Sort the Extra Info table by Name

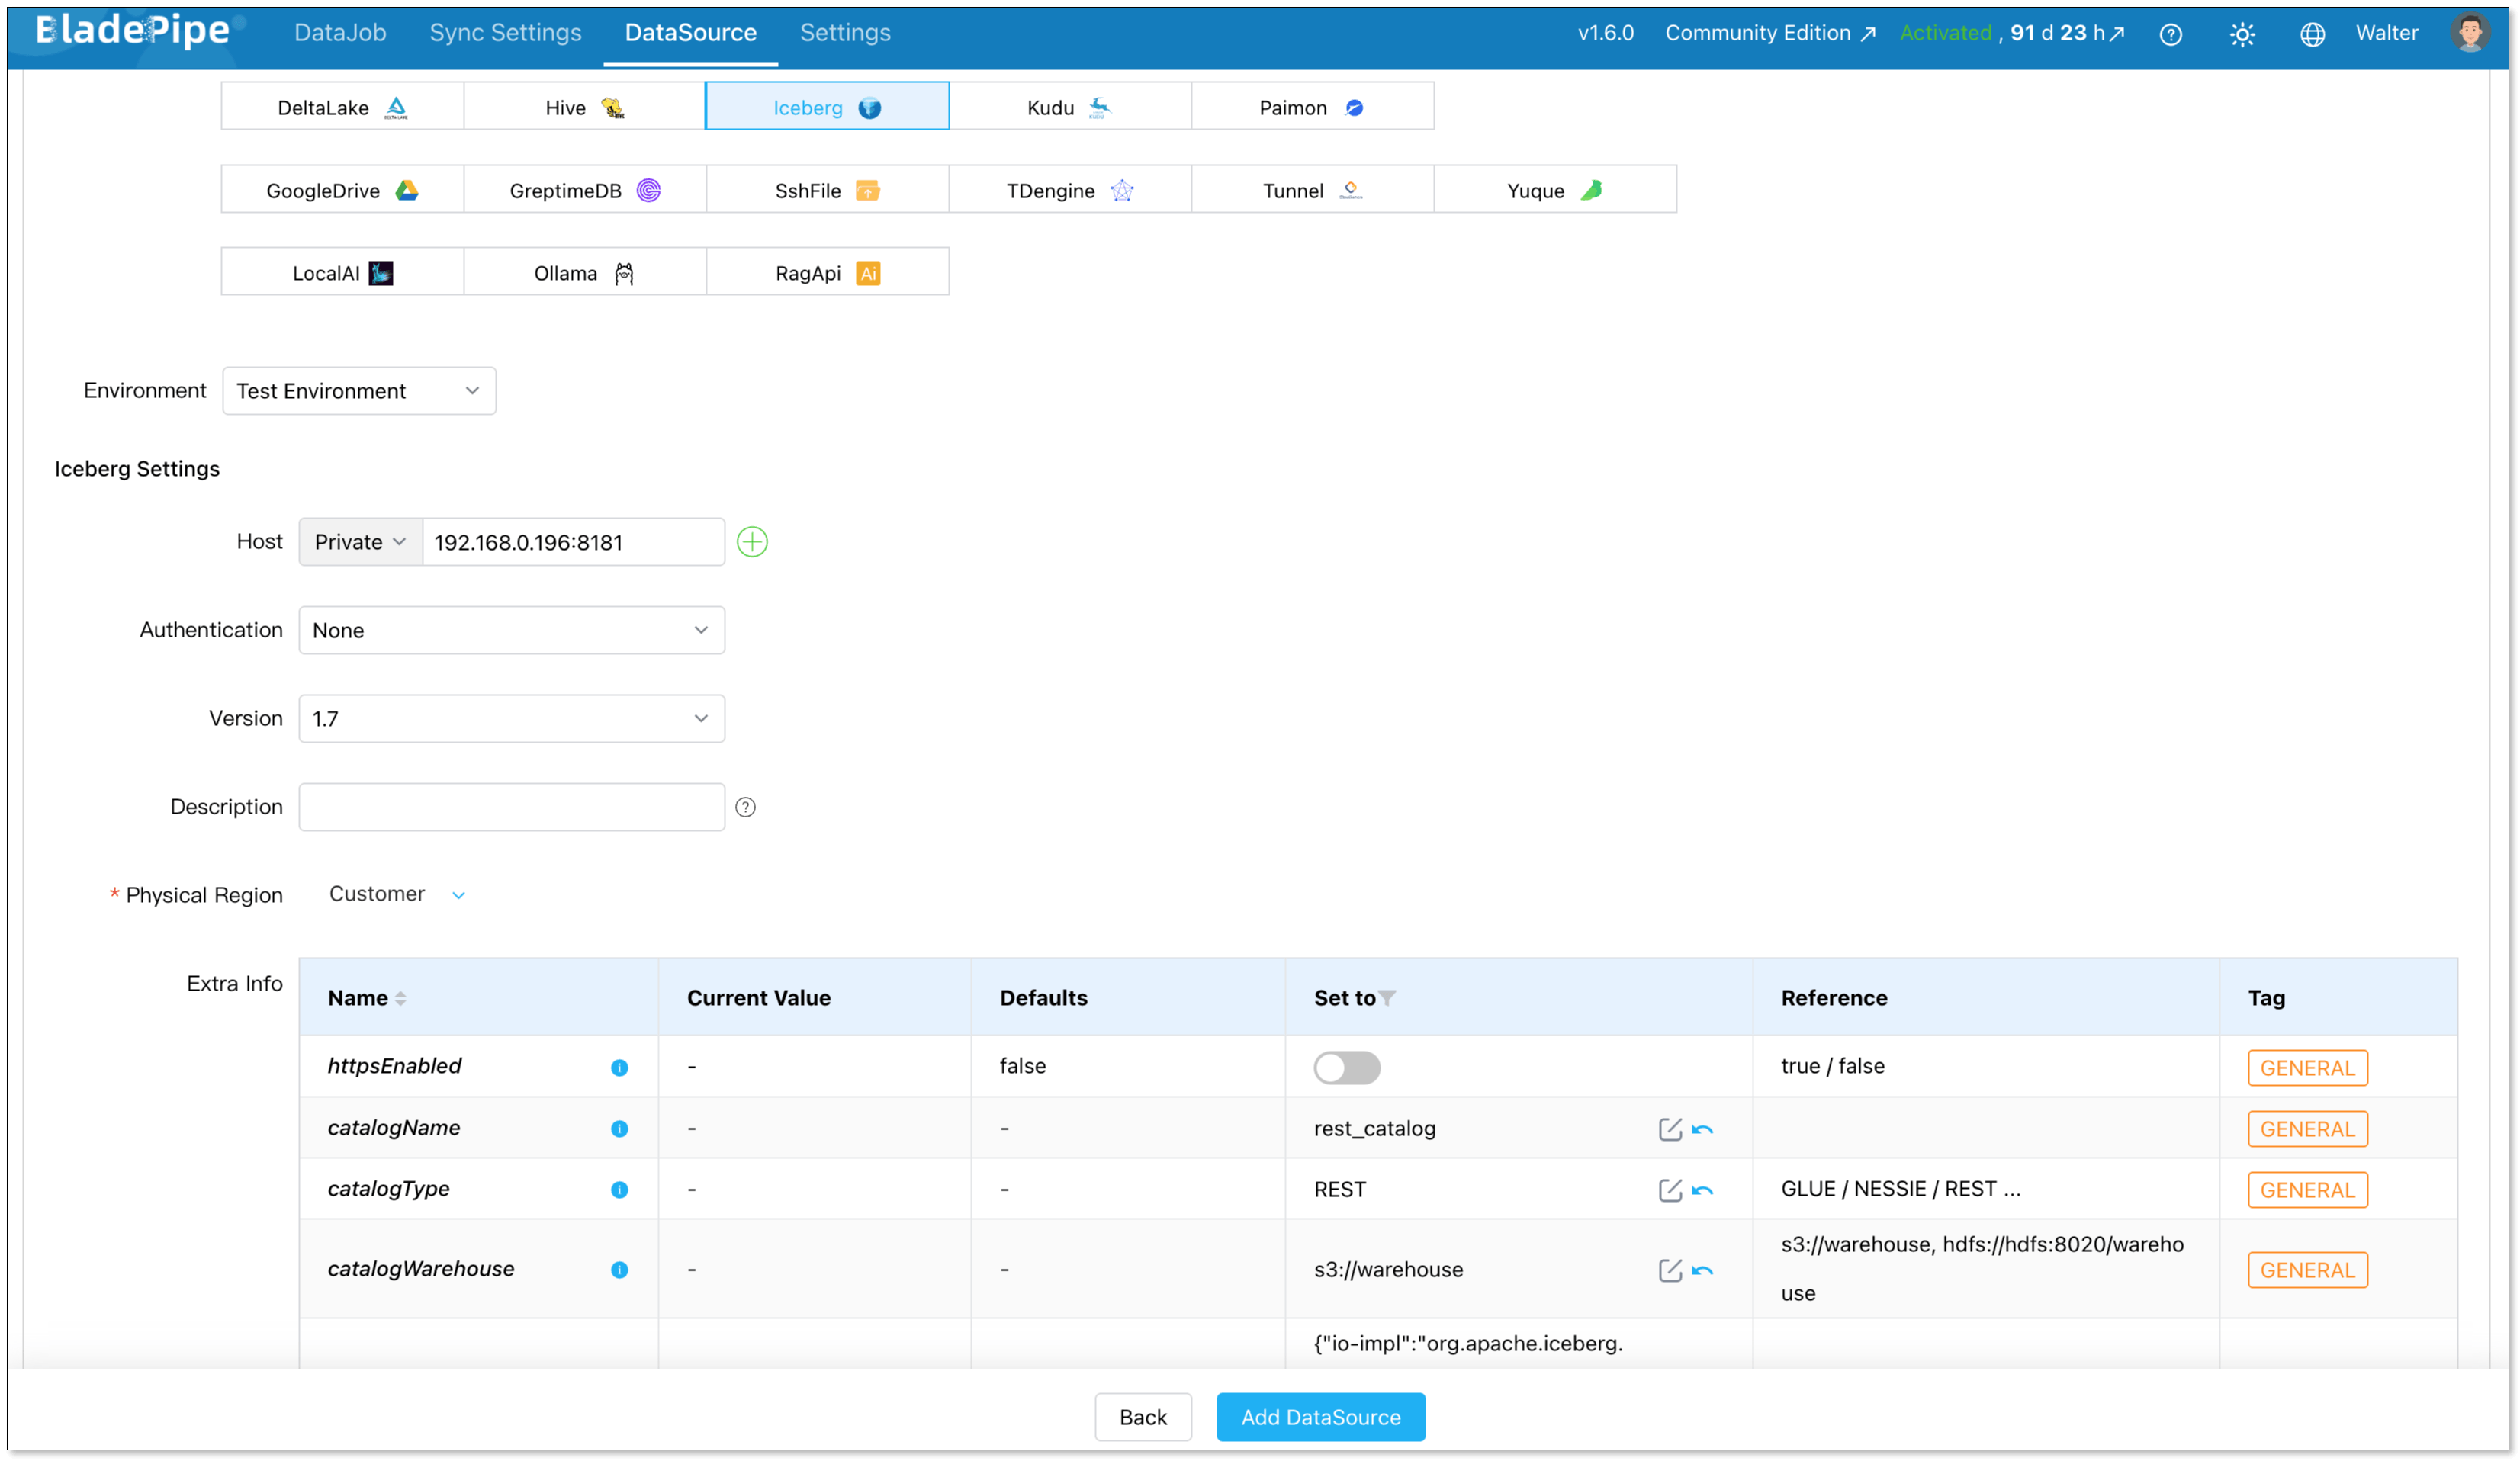coord(400,998)
